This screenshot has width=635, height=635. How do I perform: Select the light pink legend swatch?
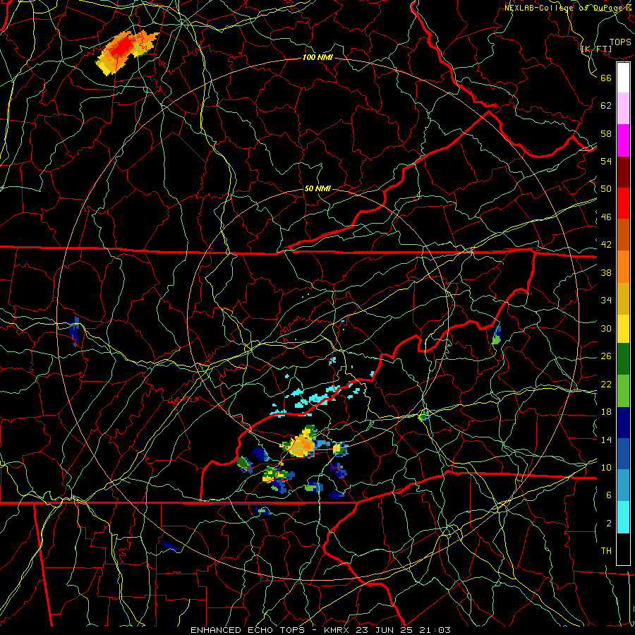point(623,109)
